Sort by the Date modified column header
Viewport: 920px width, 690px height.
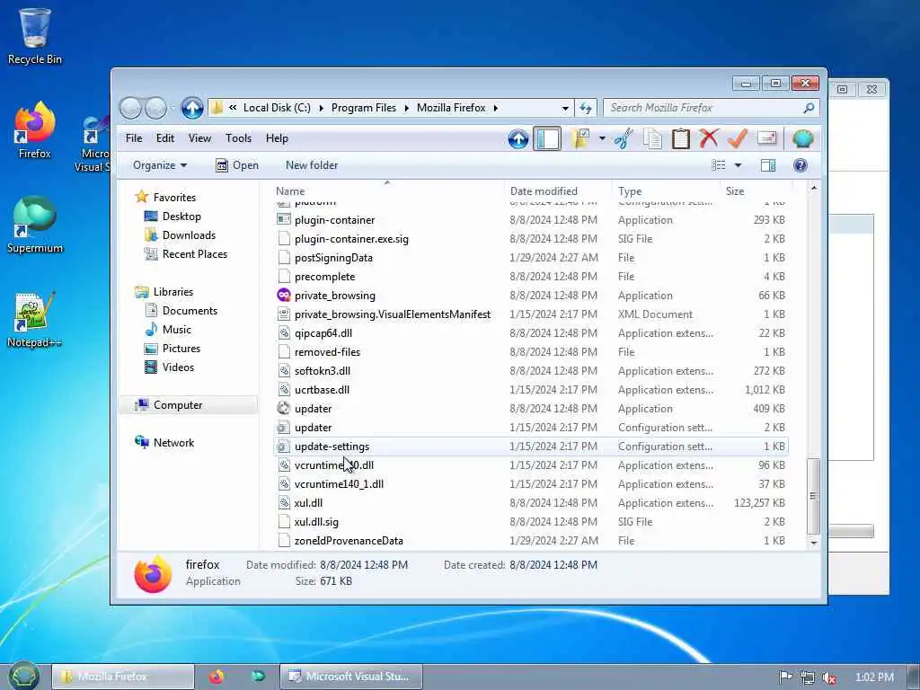[557, 191]
